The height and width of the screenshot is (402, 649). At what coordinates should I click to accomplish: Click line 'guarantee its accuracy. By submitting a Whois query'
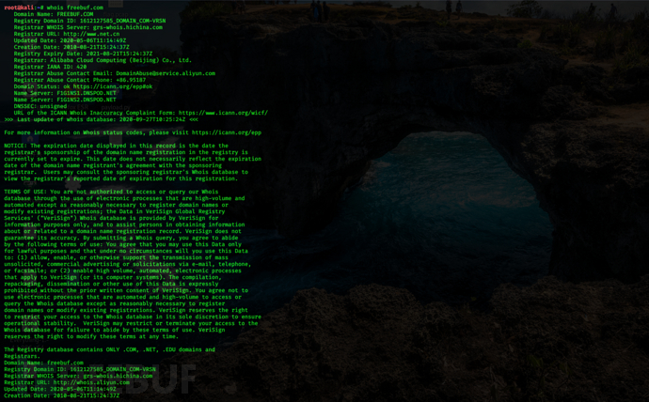120,238
